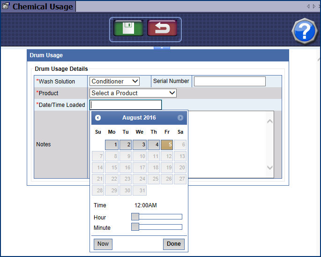Click the green Save disk icon
The height and width of the screenshot is (257, 321).
click(128, 28)
